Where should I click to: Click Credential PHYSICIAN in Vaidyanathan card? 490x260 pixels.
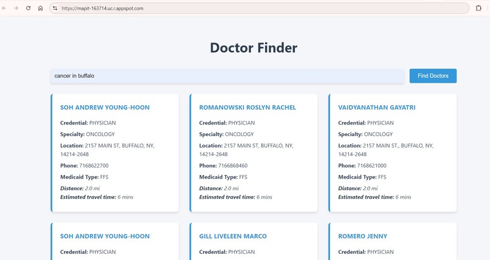point(366,123)
